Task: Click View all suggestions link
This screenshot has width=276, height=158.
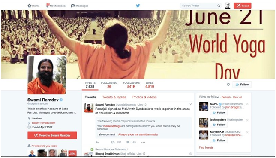Action: tap(237, 97)
